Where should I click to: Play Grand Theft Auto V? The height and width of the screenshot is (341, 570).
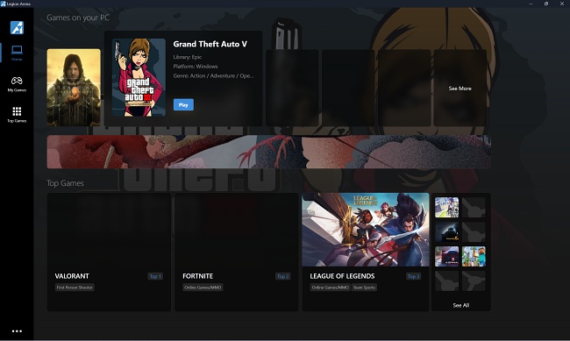point(183,104)
